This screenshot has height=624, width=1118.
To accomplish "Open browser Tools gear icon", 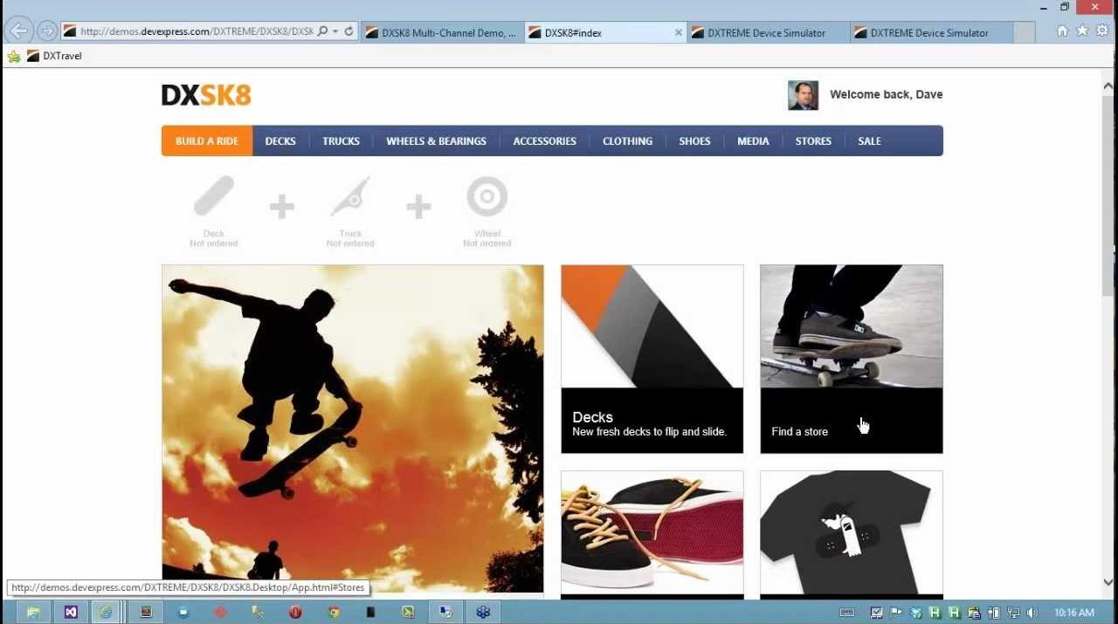I will coord(1101,31).
